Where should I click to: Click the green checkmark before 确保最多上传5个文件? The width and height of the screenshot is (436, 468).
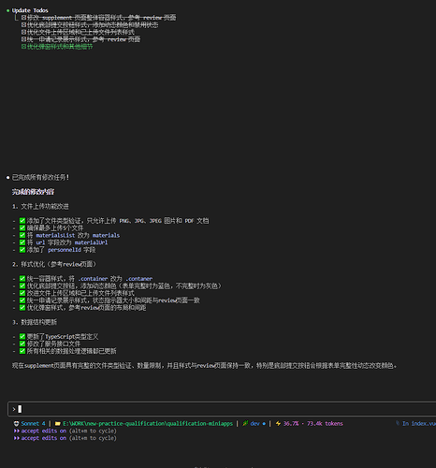[22, 227]
